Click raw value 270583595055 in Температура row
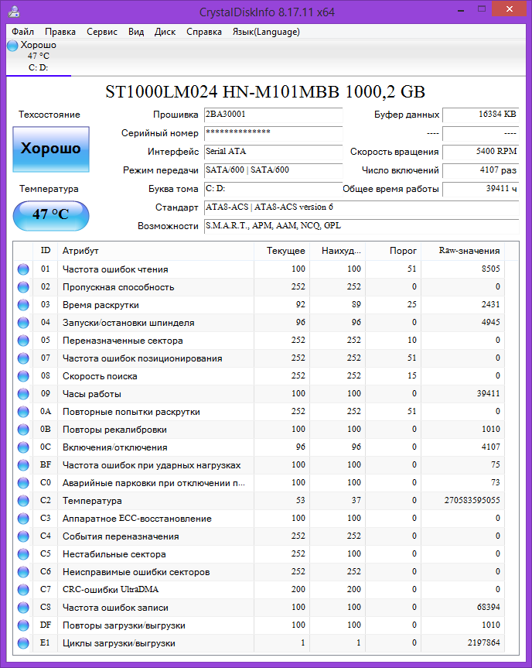The width and height of the screenshot is (532, 668). click(x=472, y=500)
